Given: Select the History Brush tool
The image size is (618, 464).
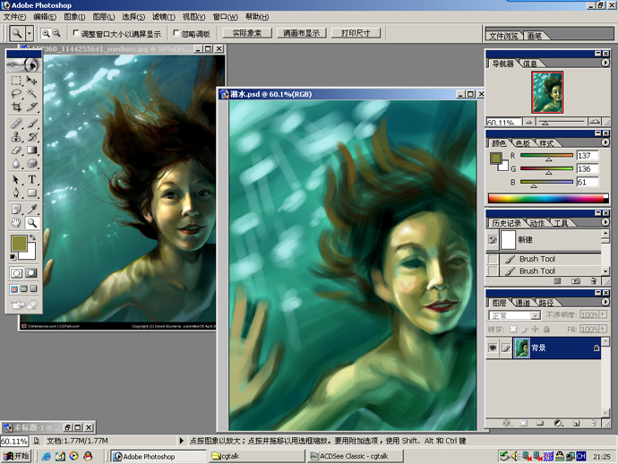Looking at the screenshot, I should (32, 137).
